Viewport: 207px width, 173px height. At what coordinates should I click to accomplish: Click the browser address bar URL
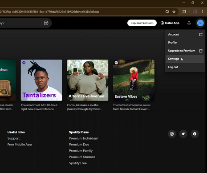(49, 12)
